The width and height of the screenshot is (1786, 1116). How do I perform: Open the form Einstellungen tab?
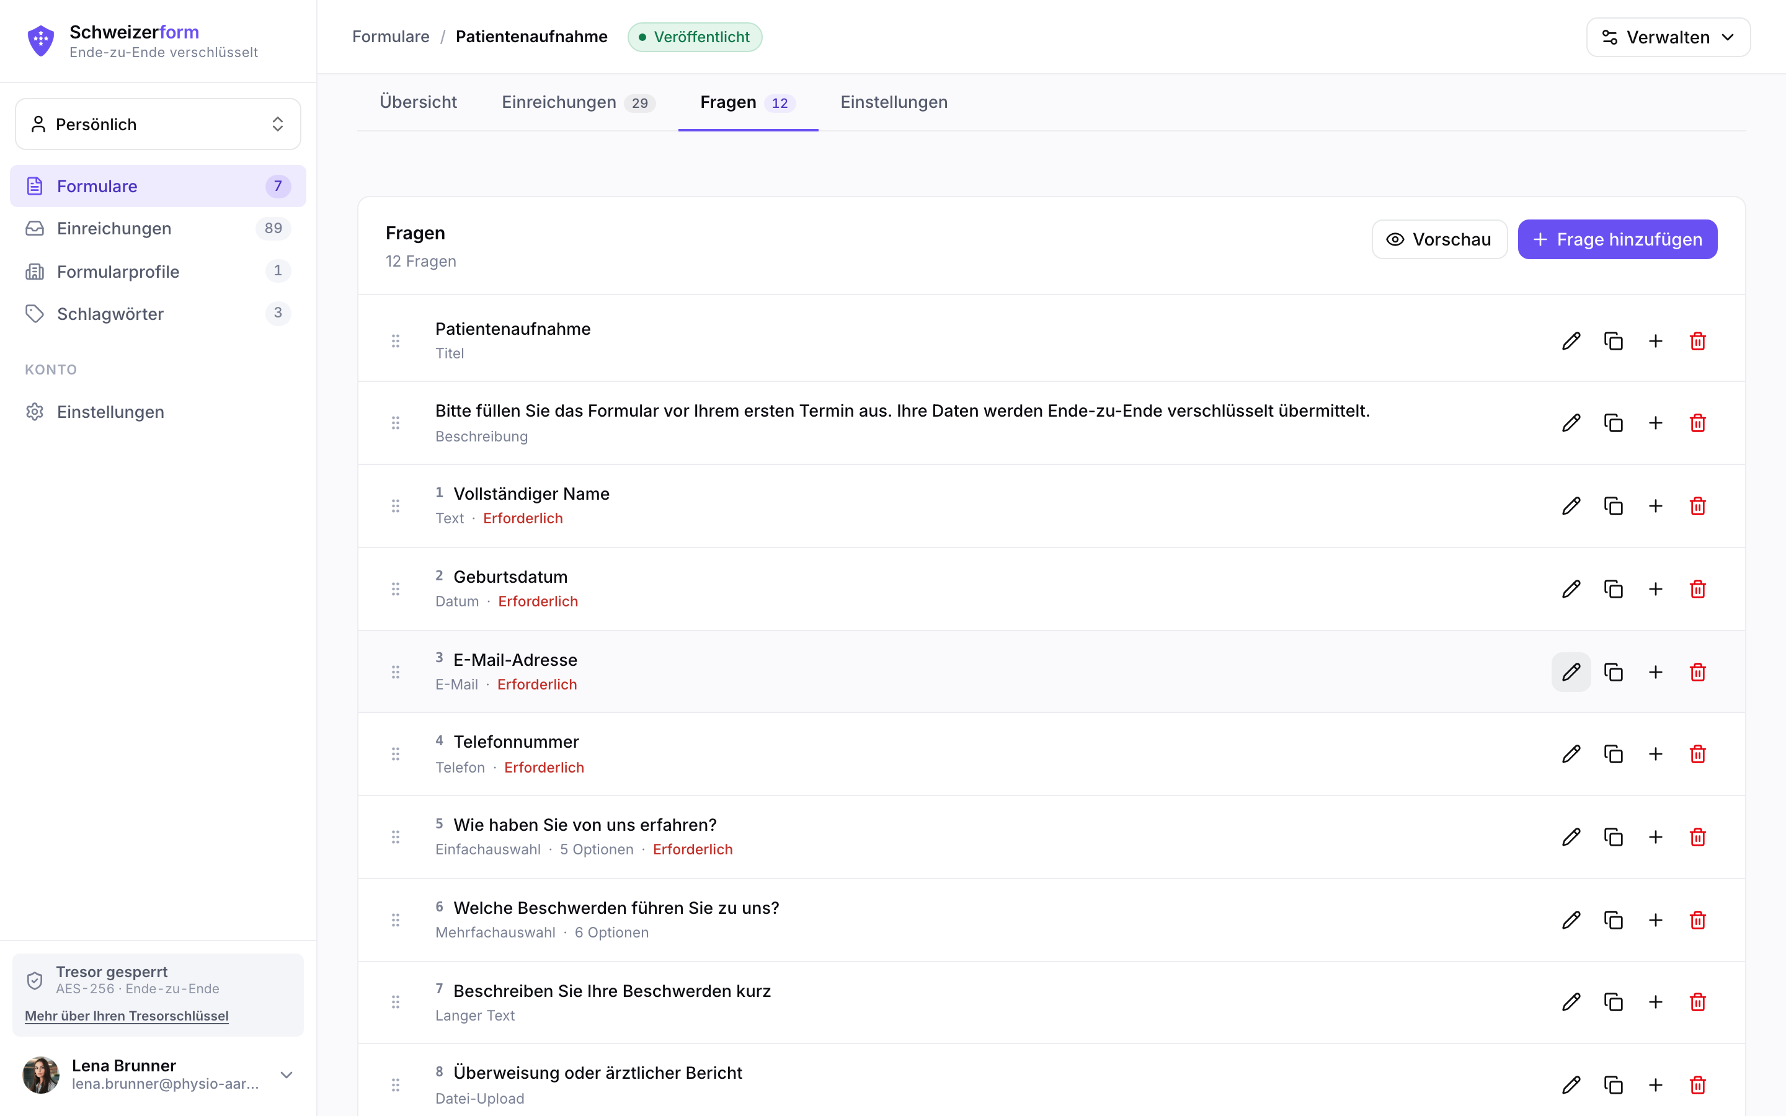coord(894,102)
